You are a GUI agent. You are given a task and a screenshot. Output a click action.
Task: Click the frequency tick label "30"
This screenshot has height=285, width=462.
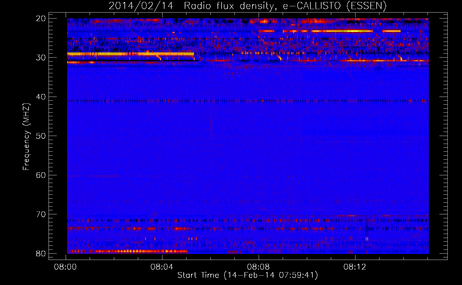pyautogui.click(x=41, y=58)
